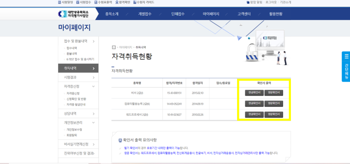Click 영문확인서 for 비서 2급
Image resolution: width=350 pixels, height=164 pixels.
[274, 93]
